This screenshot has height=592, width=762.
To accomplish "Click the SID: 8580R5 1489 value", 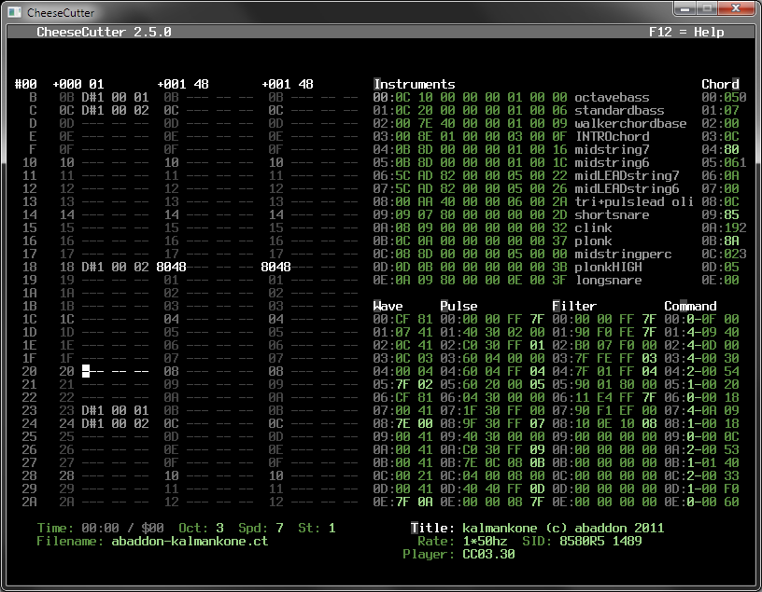I will 600,541.
